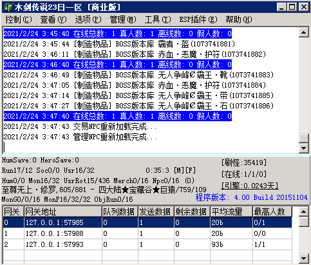
Task: Click log line 霸王·靴(1073741883)
Action: (138, 75)
